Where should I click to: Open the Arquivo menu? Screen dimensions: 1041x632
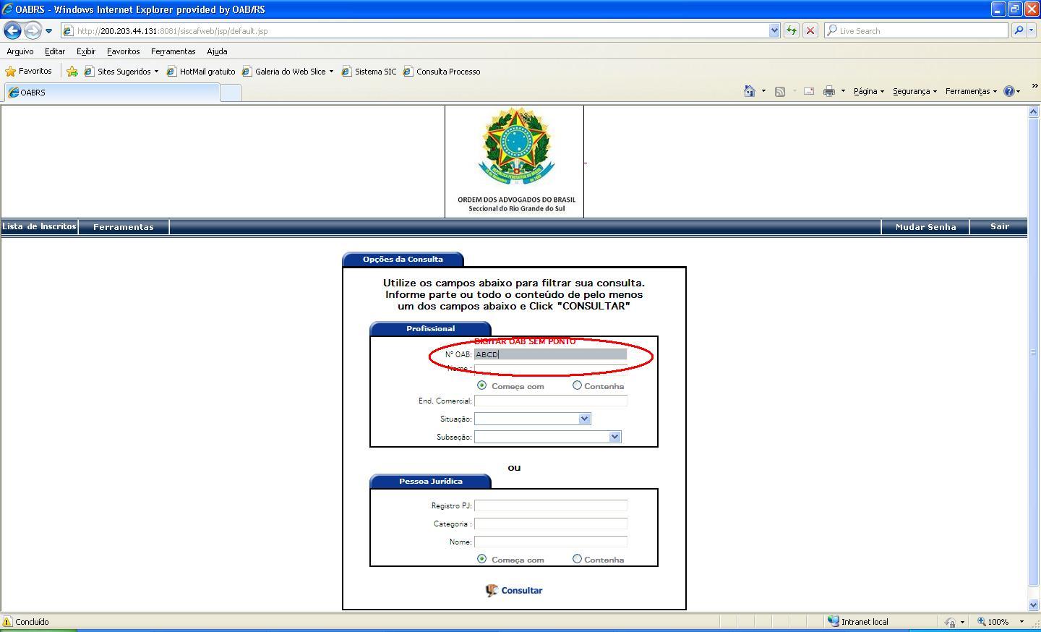(x=20, y=51)
